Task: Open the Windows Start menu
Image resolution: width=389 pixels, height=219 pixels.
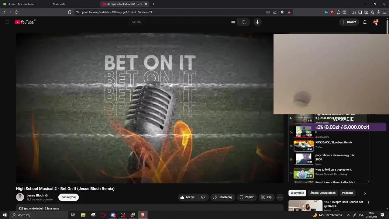Action: pos(5,215)
